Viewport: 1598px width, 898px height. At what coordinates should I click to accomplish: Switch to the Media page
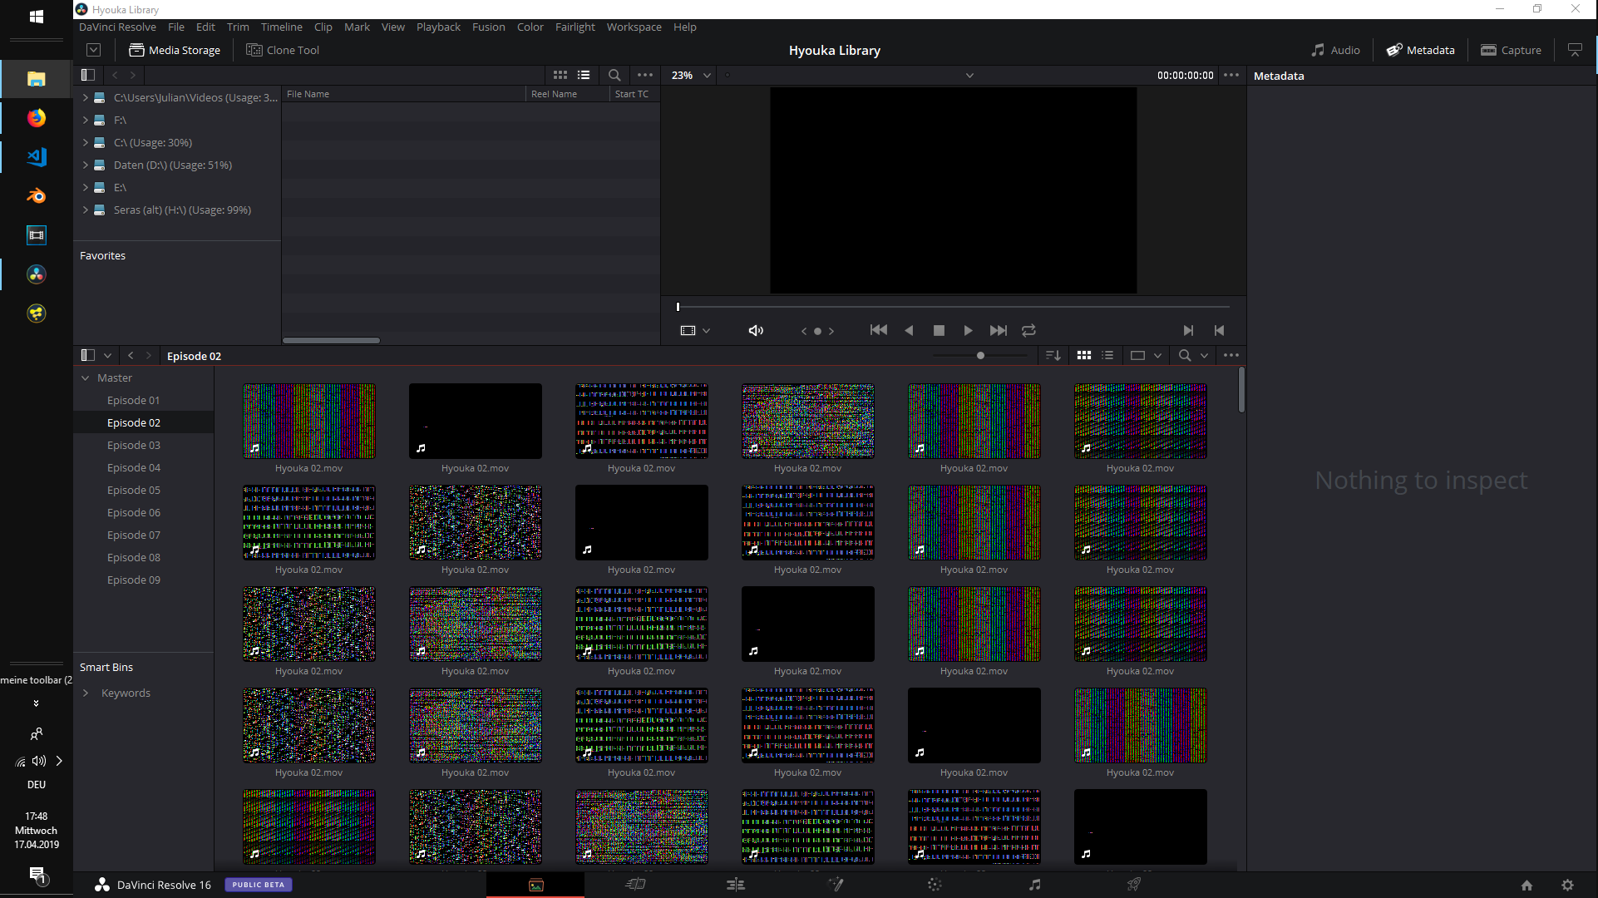535,885
